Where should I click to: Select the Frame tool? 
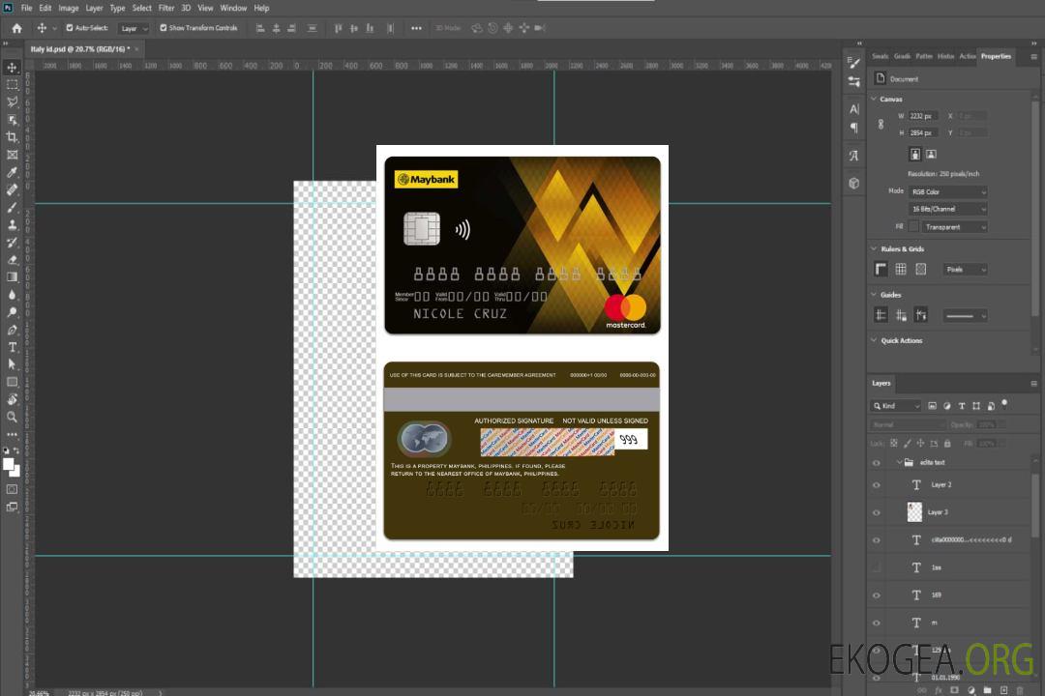[x=12, y=155]
